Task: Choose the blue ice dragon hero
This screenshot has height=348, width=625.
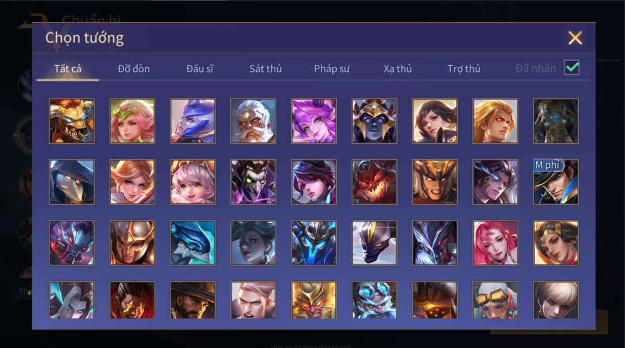Action: coord(193,243)
